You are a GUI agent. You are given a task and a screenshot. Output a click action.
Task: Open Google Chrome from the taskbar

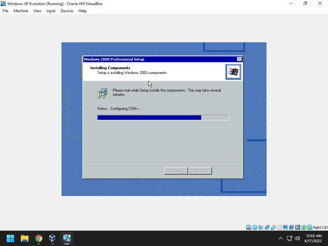(39, 238)
